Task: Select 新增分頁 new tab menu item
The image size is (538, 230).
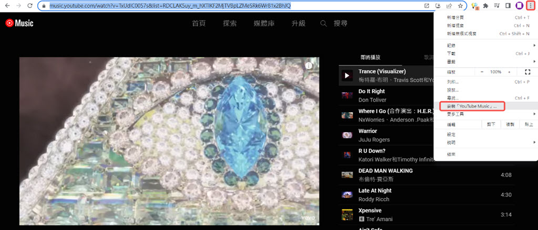Action: tap(485, 17)
